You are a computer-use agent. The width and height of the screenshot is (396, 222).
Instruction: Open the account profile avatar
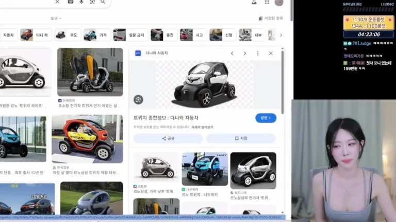(x=279, y=3)
